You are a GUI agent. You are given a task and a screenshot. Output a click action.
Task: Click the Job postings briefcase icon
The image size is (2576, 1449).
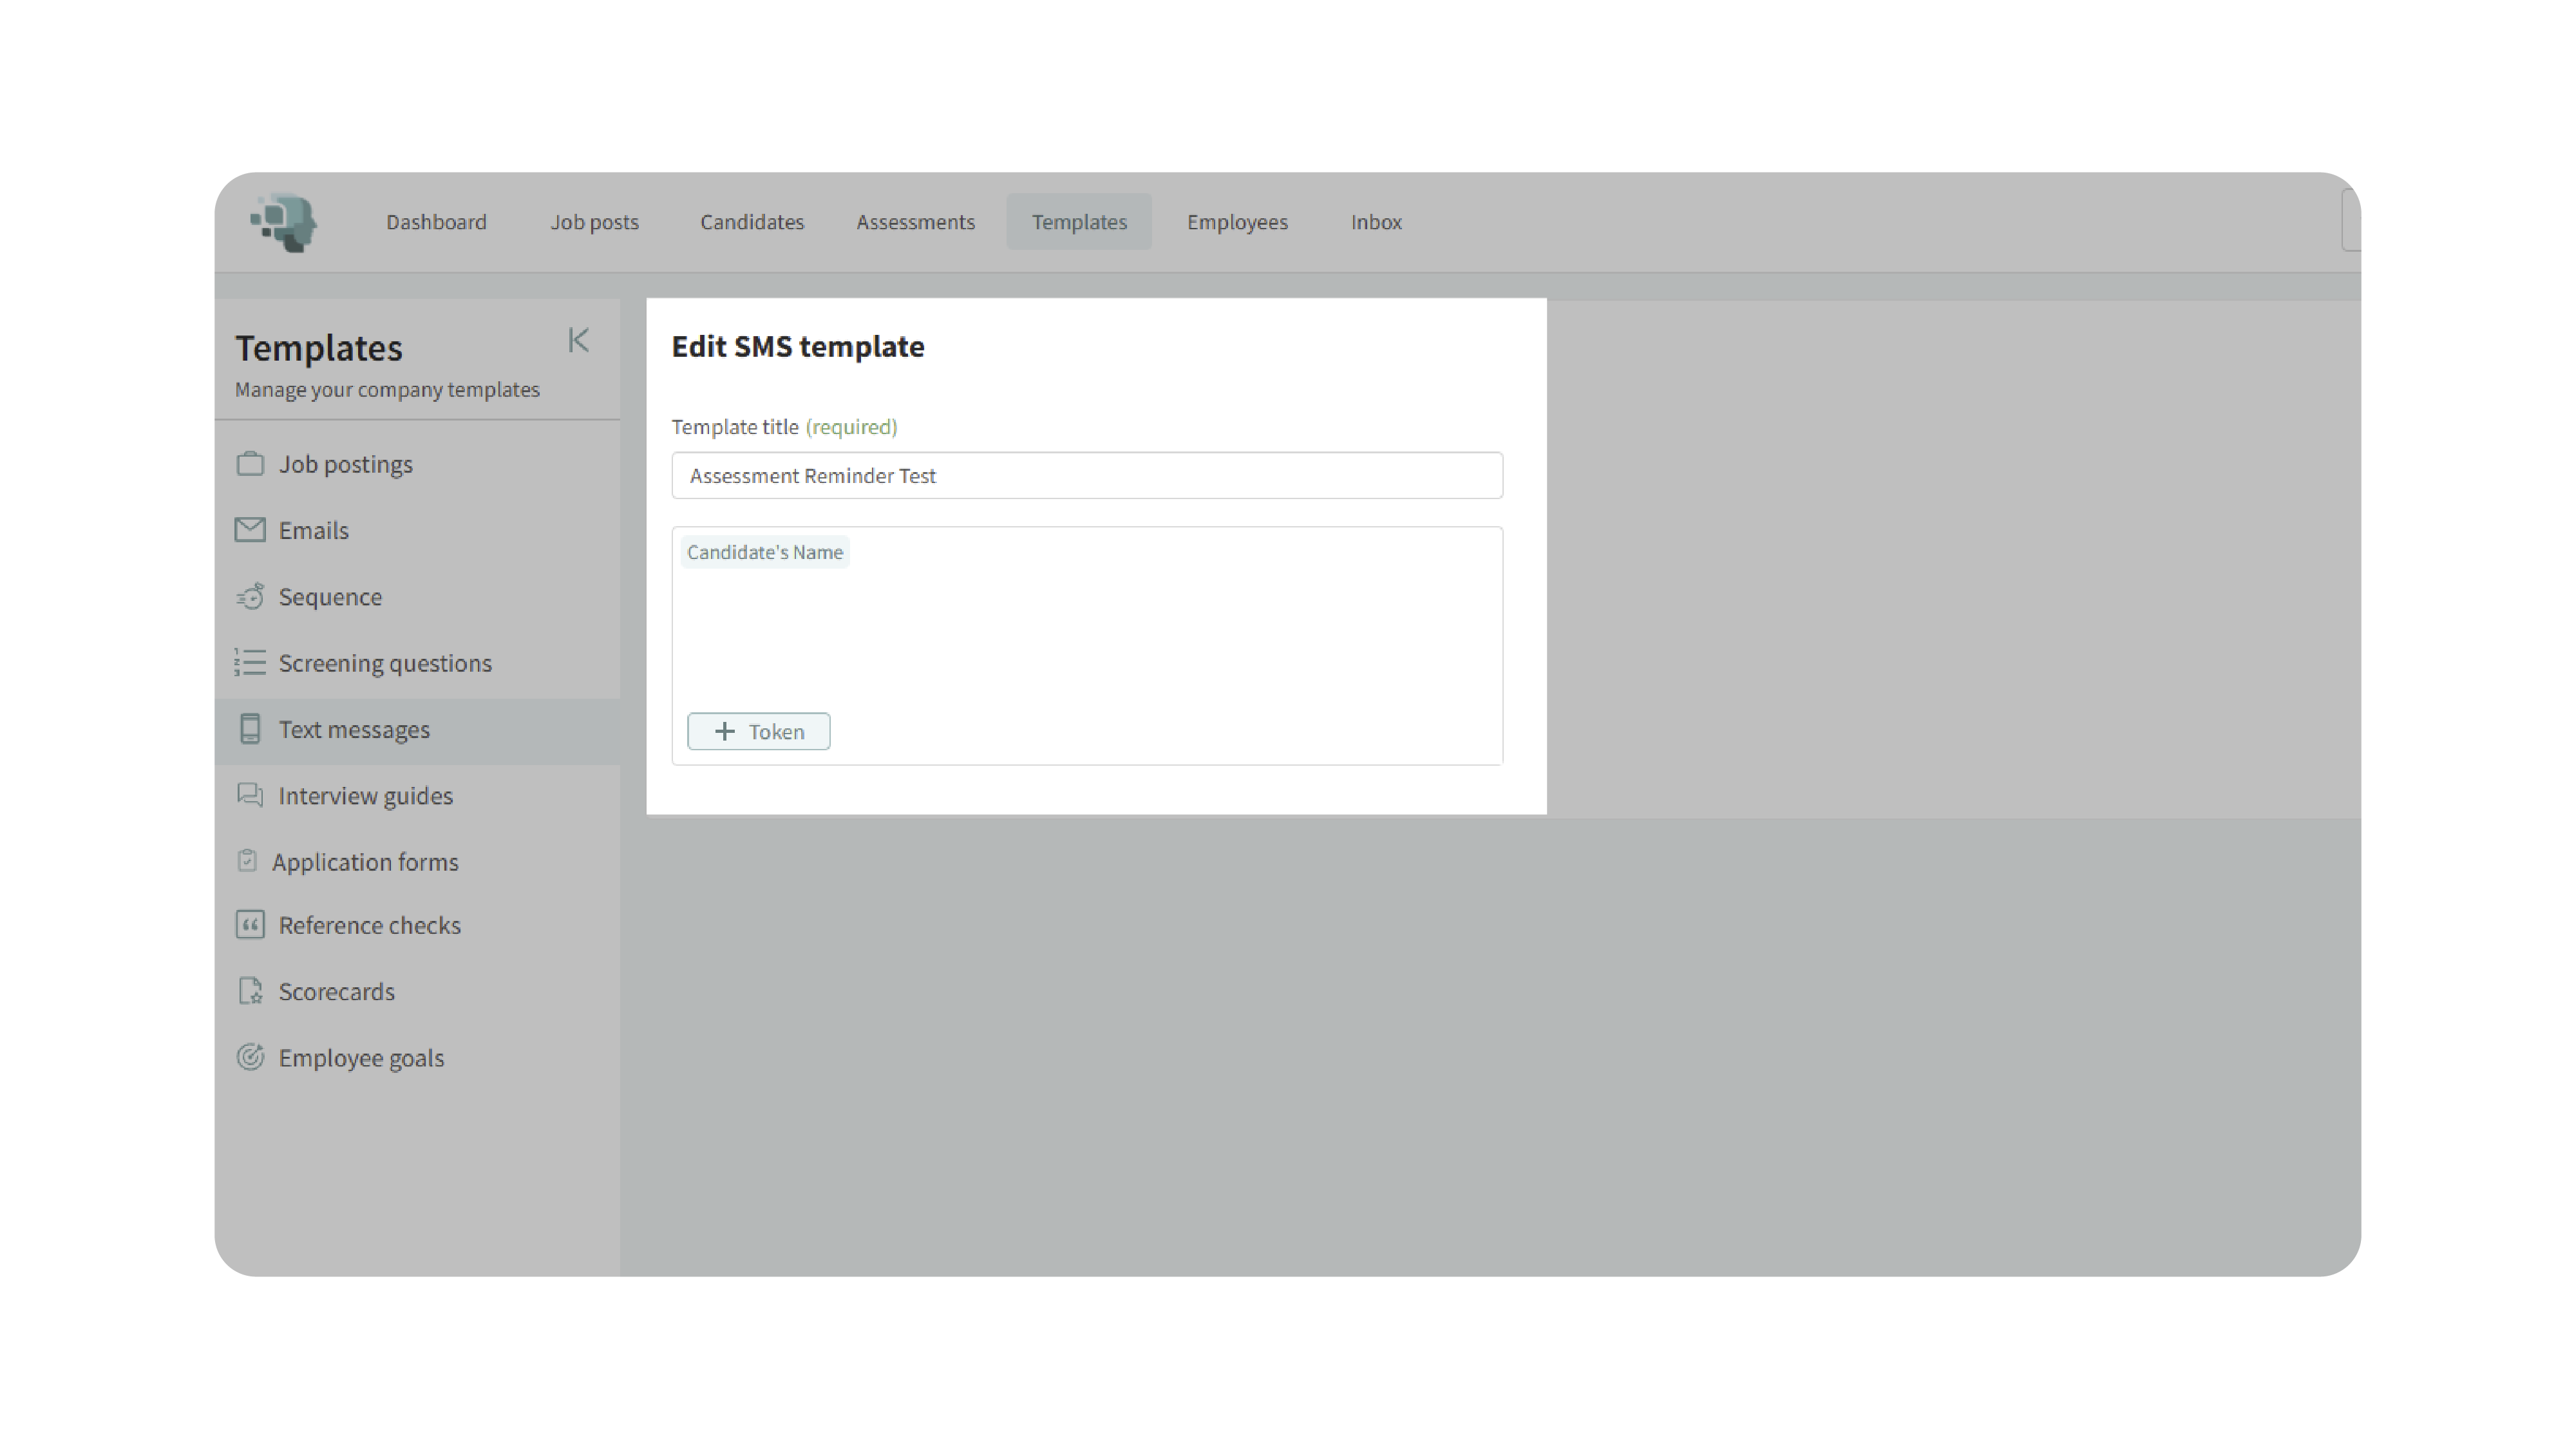click(x=250, y=464)
